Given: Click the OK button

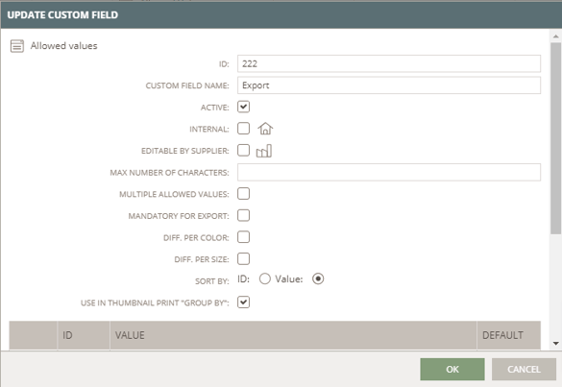Looking at the screenshot, I should (452, 369).
